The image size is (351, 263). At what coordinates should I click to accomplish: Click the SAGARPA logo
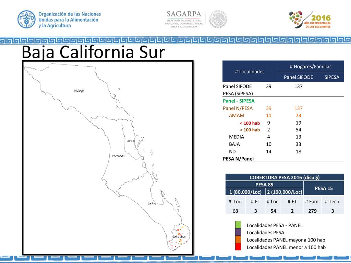(184, 19)
